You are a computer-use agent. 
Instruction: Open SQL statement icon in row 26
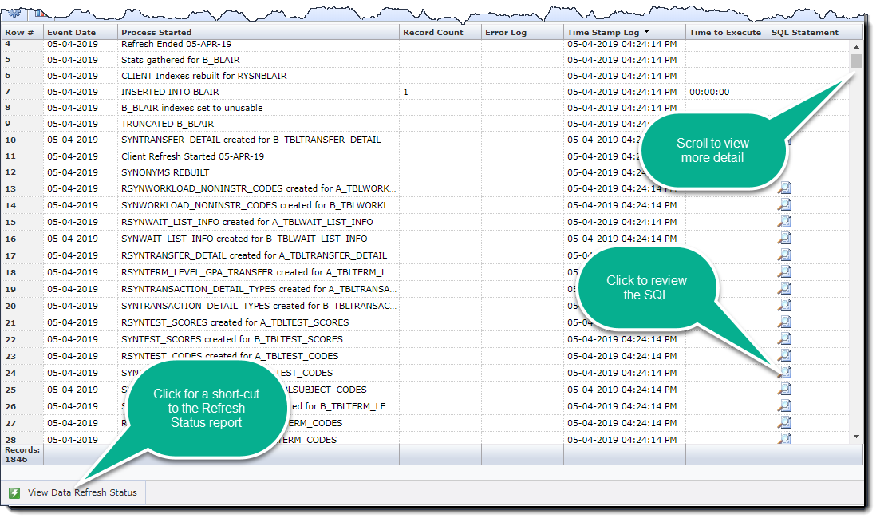[x=784, y=406]
